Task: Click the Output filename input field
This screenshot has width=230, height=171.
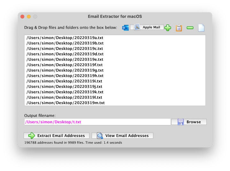Action: (x=97, y=122)
